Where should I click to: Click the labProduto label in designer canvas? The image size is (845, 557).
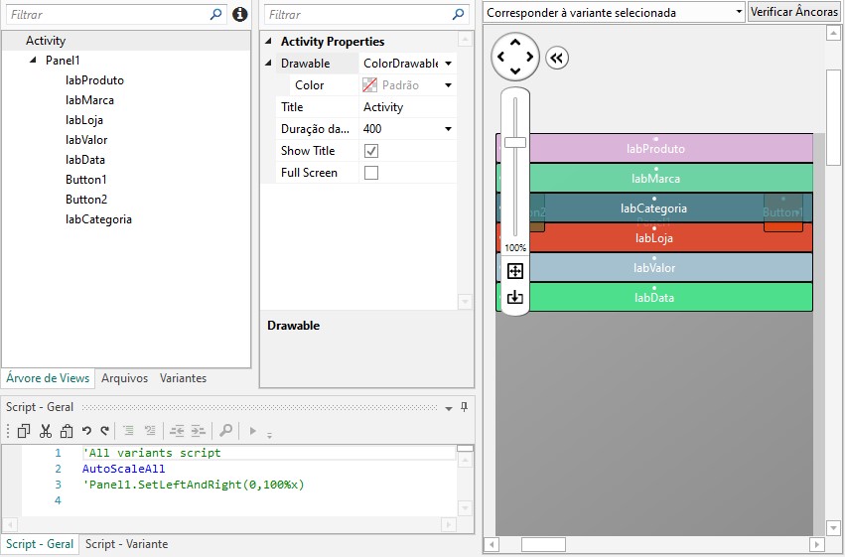(655, 149)
